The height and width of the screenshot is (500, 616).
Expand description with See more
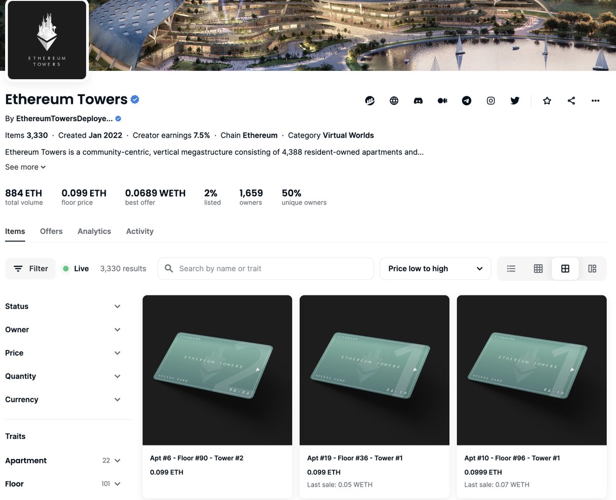[x=25, y=167]
